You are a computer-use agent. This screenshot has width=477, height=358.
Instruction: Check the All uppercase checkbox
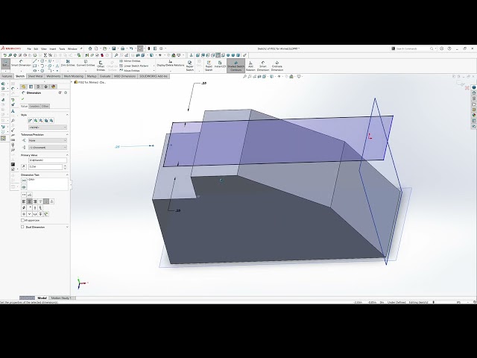pyautogui.click(x=22, y=220)
